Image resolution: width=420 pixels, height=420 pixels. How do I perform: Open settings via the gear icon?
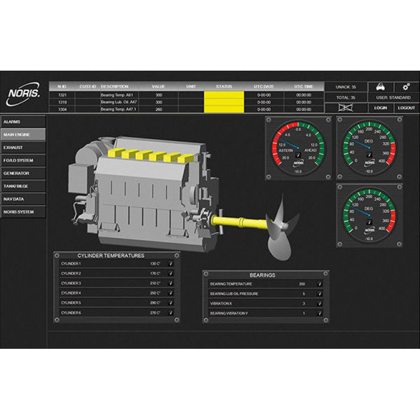pyautogui.click(x=406, y=87)
